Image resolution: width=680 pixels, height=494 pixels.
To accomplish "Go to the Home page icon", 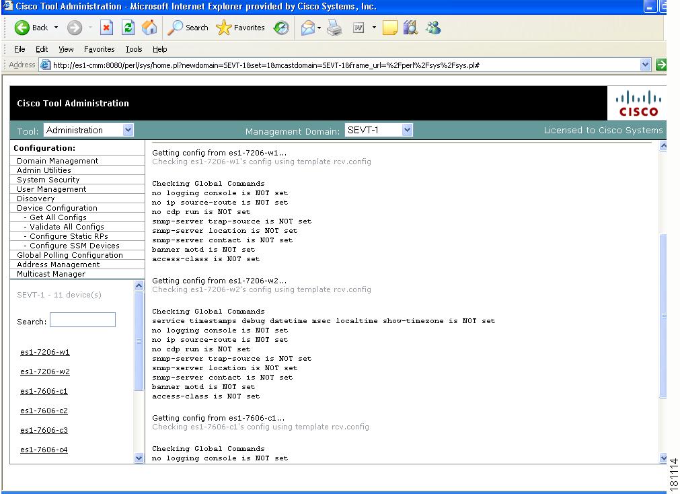I will [149, 28].
